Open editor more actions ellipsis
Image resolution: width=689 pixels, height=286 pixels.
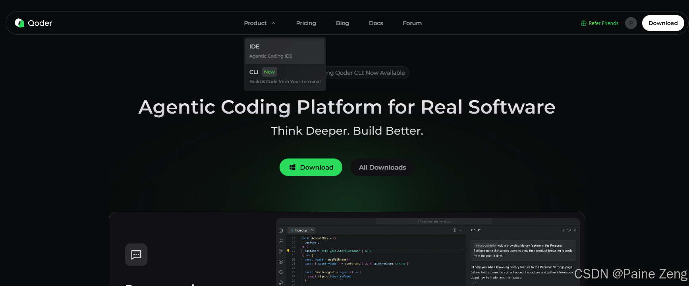tap(460, 230)
